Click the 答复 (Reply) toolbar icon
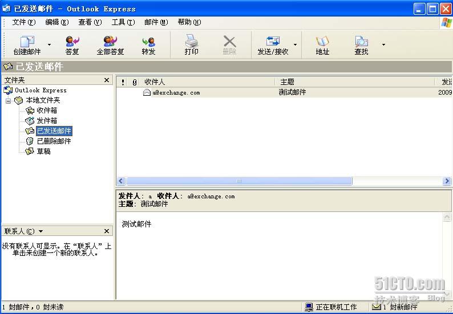 point(72,46)
